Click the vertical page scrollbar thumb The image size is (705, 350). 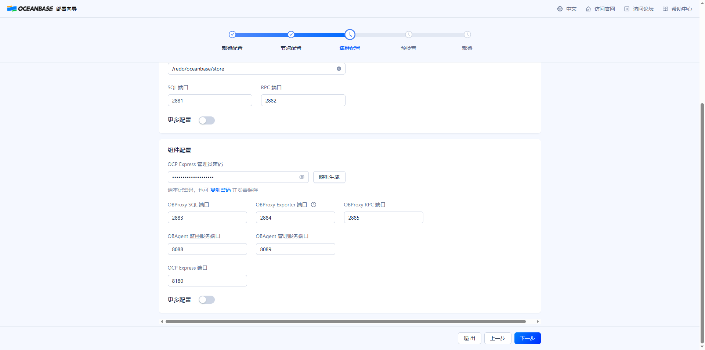tap(702, 223)
